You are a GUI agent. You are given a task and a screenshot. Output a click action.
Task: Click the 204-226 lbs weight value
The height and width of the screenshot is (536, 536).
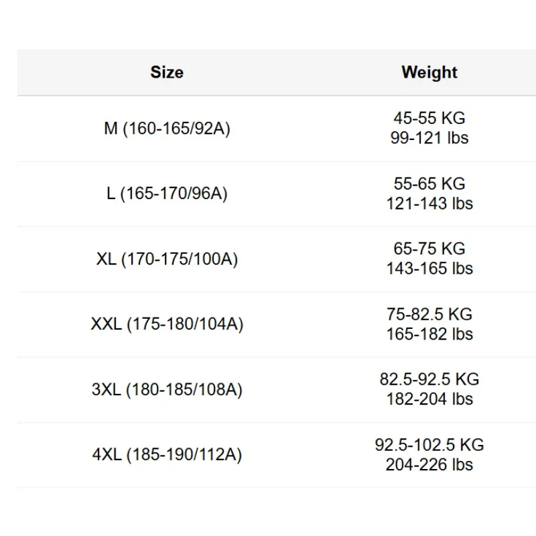[429, 464]
